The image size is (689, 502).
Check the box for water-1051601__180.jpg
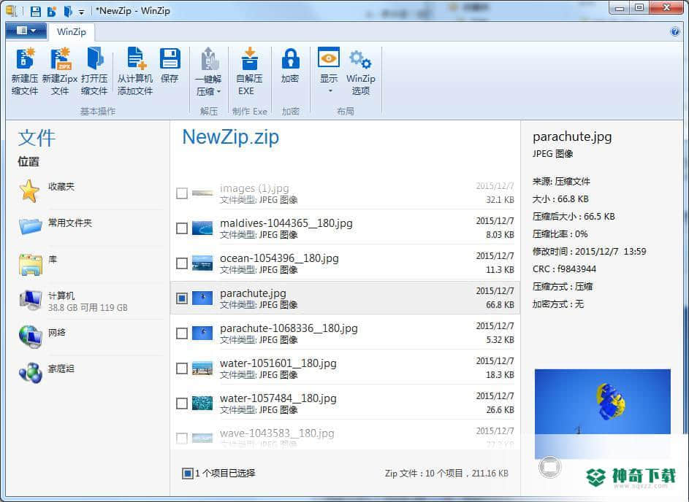tap(181, 368)
